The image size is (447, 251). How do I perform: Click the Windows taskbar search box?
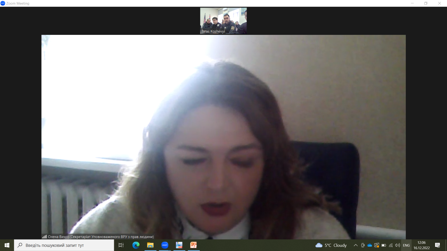[64, 245]
